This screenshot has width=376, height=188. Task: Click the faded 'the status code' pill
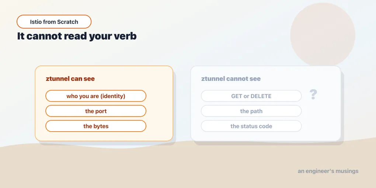[x=251, y=126]
